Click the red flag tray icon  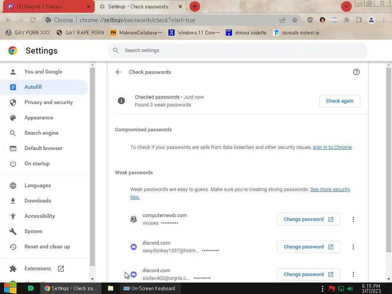(x=332, y=289)
